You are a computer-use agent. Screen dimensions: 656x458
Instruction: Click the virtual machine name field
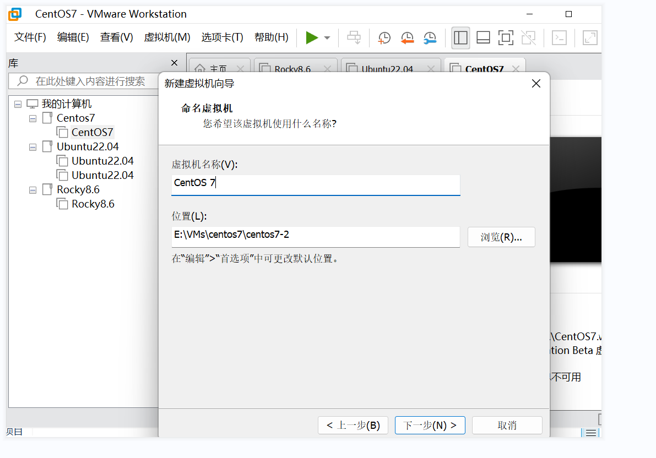click(316, 184)
